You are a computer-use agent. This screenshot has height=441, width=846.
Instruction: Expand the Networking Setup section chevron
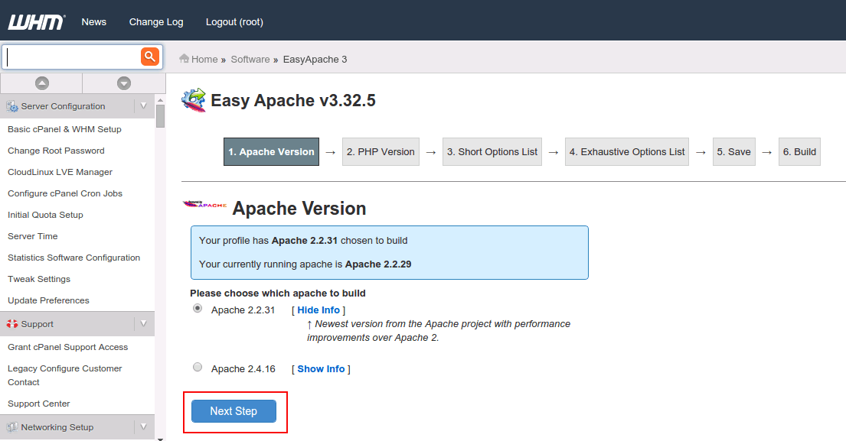coord(143,426)
